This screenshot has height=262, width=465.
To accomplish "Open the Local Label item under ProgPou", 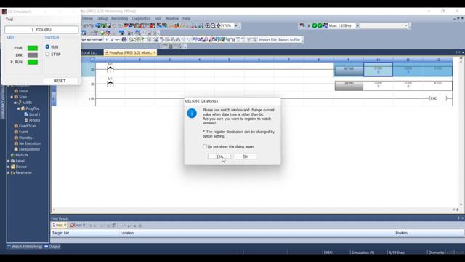I will point(32,114).
